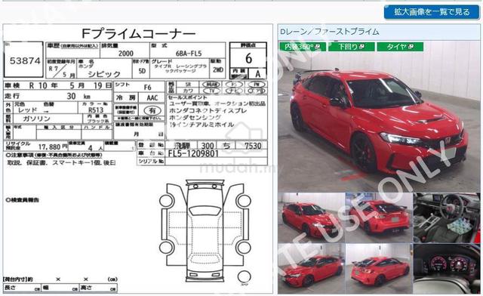Click fuel type ガソリン

click(36, 119)
